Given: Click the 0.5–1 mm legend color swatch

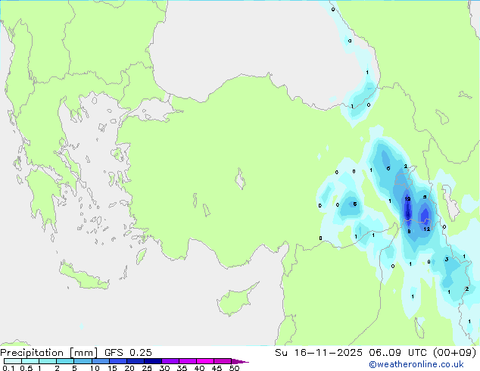Looking at the screenshot, I should click(x=30, y=361).
